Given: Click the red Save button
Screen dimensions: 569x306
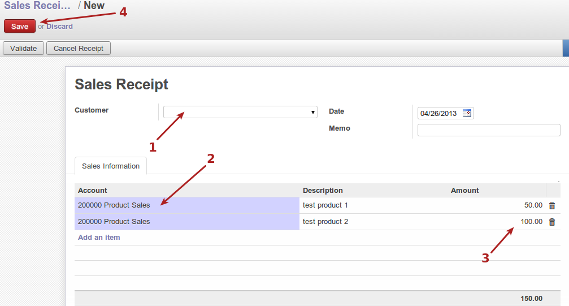Looking at the screenshot, I should coord(20,26).
